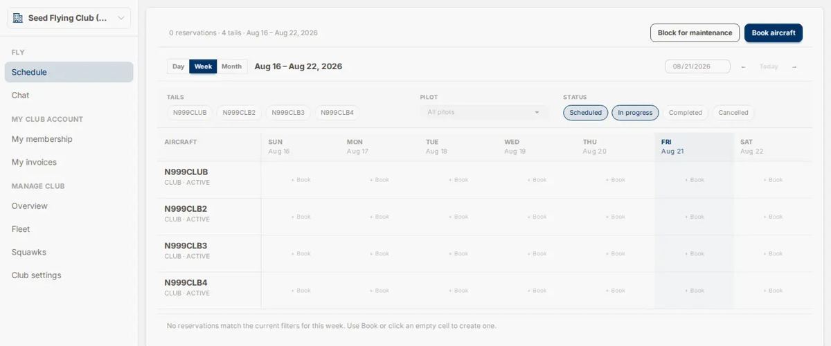Book N999CLB4 on Wednesday Aug 19
831x346 pixels.
tap(537, 291)
